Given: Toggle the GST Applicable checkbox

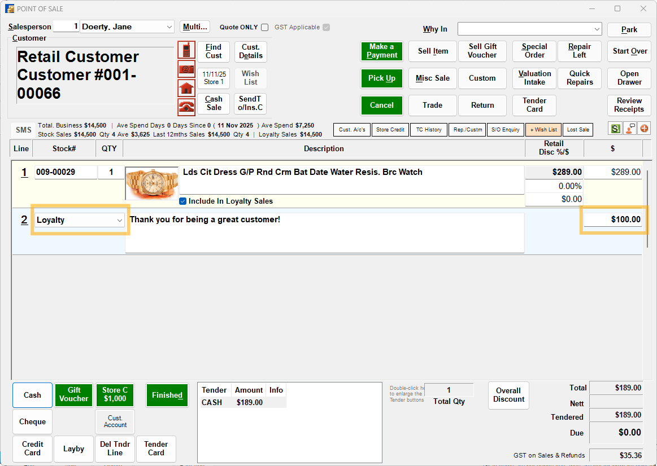Looking at the screenshot, I should click(326, 28).
